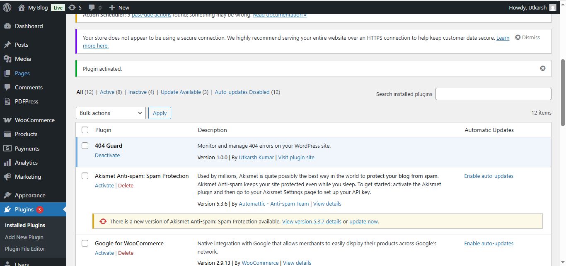
Task: Toggle the select-all plugins checkbox
Action: coord(85,130)
